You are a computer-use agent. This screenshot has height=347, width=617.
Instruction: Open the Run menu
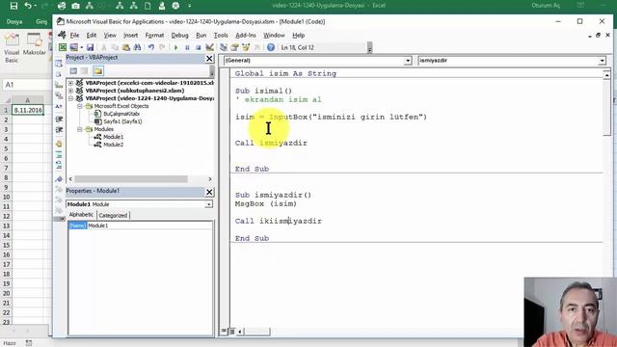pos(201,36)
